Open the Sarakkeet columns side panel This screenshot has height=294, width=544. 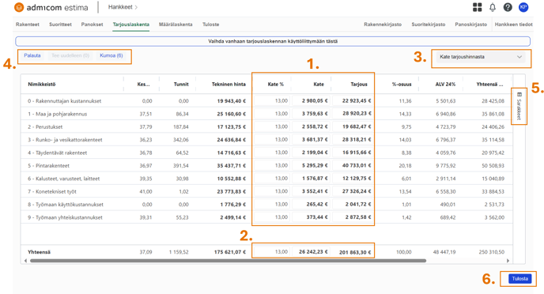click(x=519, y=106)
